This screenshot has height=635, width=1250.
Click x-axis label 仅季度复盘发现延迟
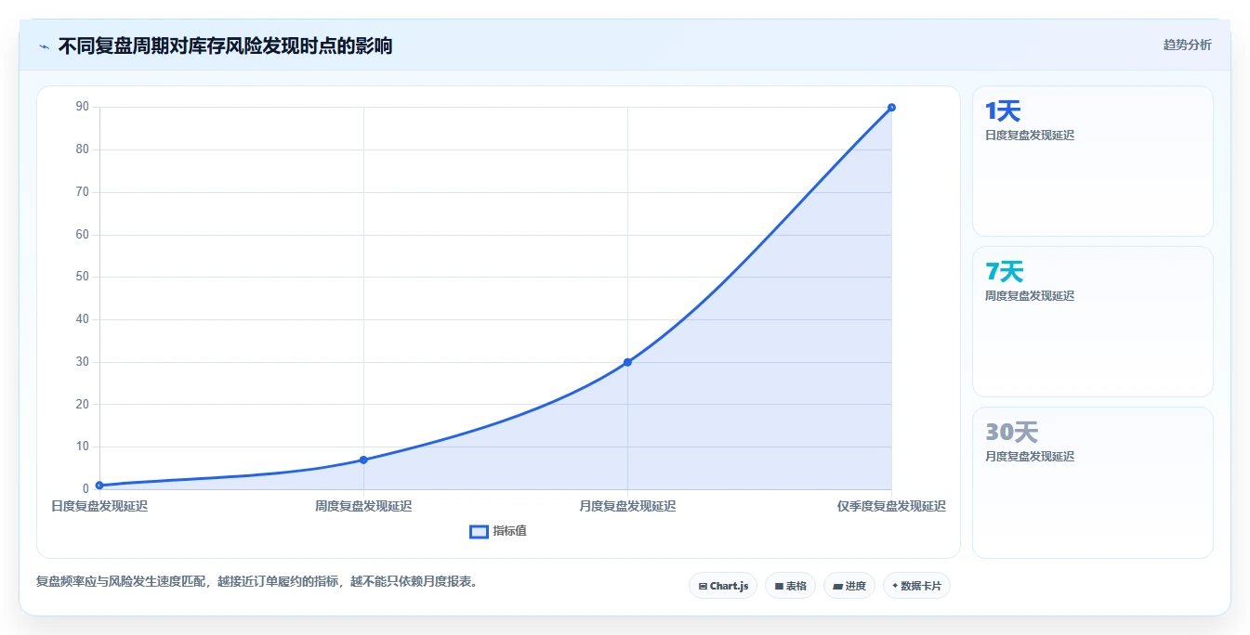pyautogui.click(x=891, y=506)
